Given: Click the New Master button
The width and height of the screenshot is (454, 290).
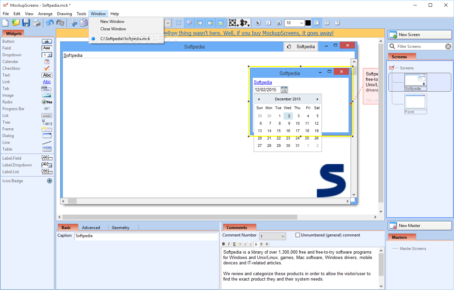Looking at the screenshot, I should coord(420,226).
